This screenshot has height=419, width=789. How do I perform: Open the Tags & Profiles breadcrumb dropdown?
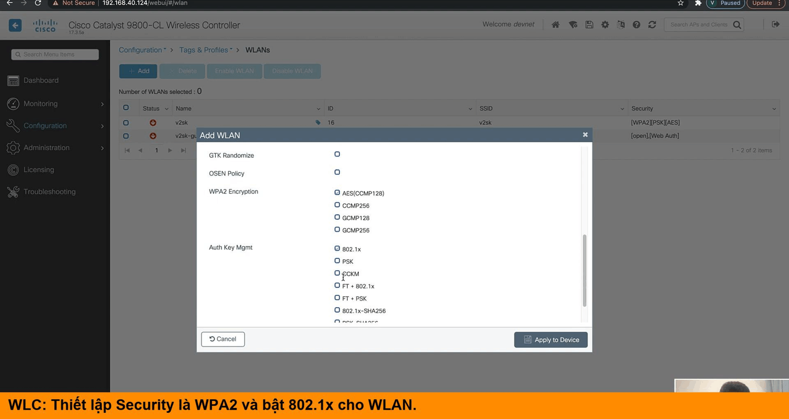pyautogui.click(x=206, y=50)
